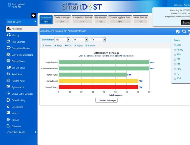Expand the CONTROL PANEL section
The image size is (190, 145).
coord(22,132)
